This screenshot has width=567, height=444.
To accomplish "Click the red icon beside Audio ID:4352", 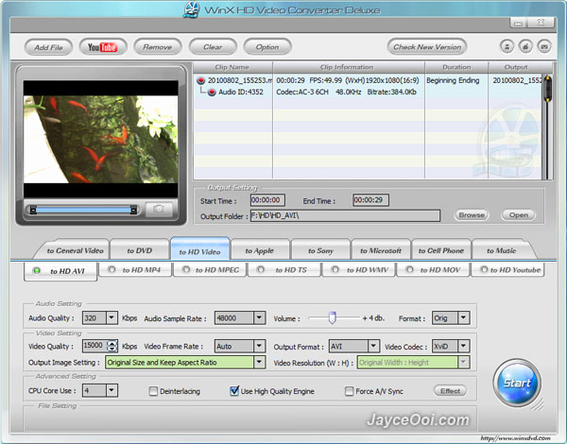I will (212, 93).
